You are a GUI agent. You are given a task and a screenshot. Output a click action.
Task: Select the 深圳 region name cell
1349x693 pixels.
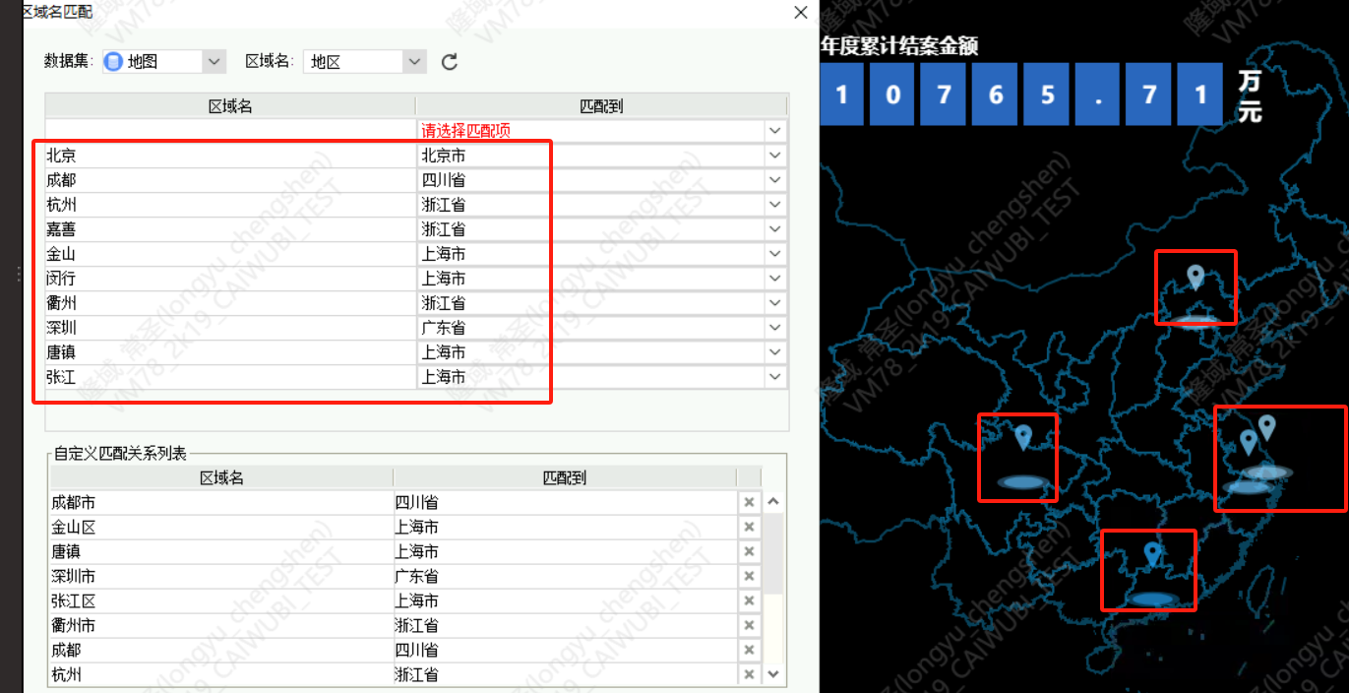(230, 328)
